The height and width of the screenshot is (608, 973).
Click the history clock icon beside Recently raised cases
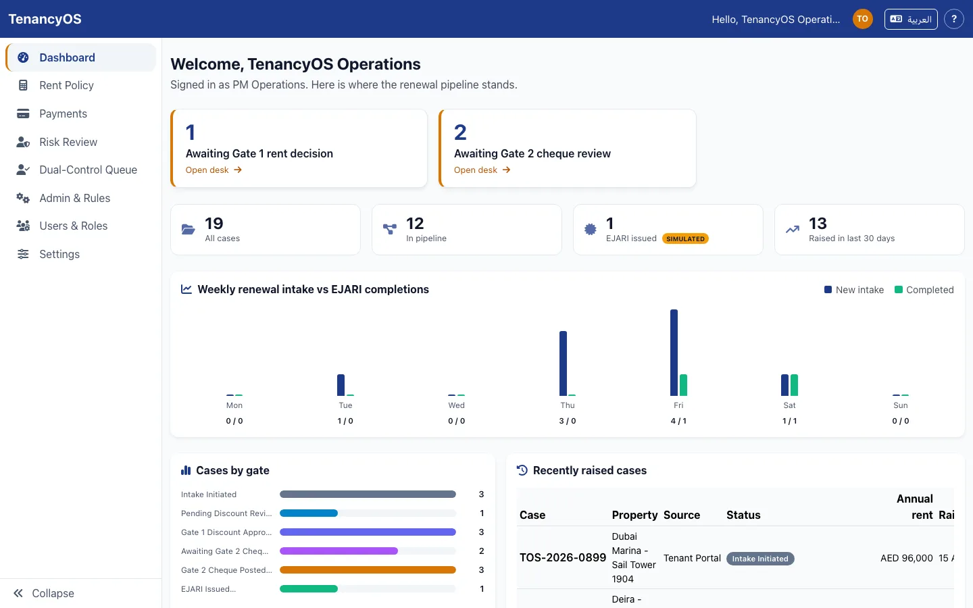tap(522, 470)
